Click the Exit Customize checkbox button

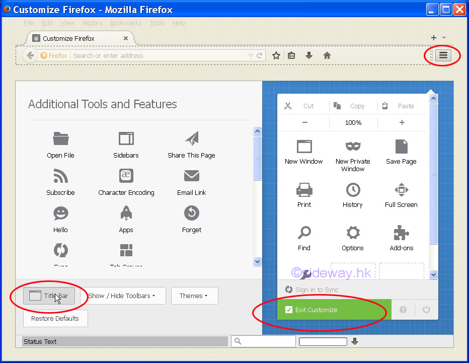point(334,310)
